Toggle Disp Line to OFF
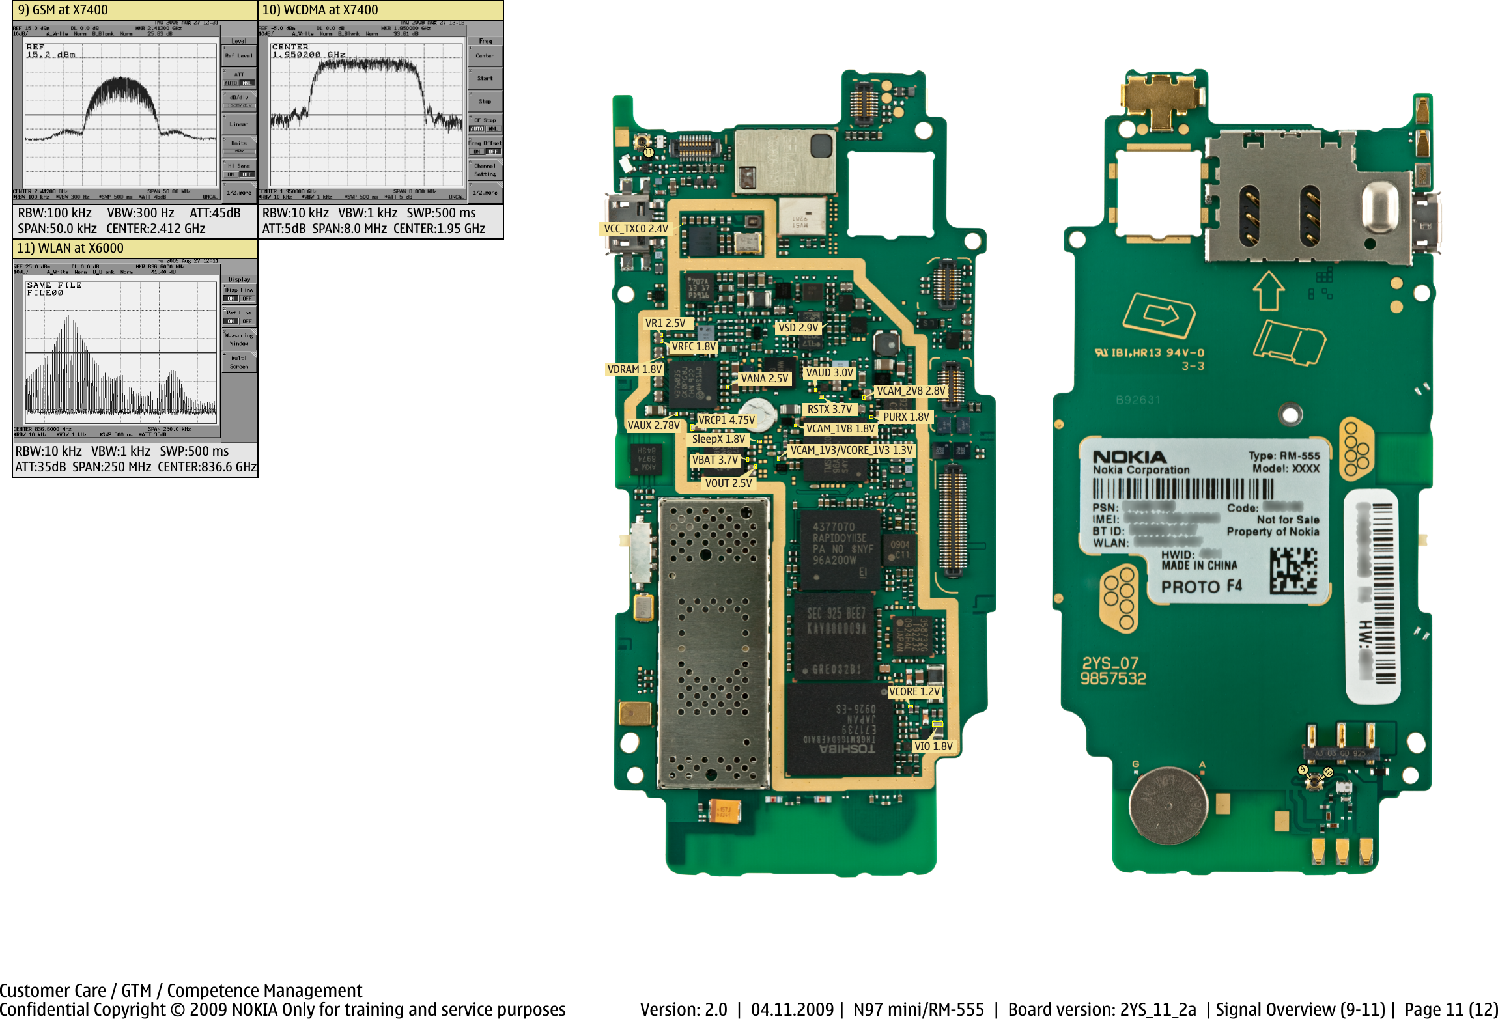 (x=247, y=298)
